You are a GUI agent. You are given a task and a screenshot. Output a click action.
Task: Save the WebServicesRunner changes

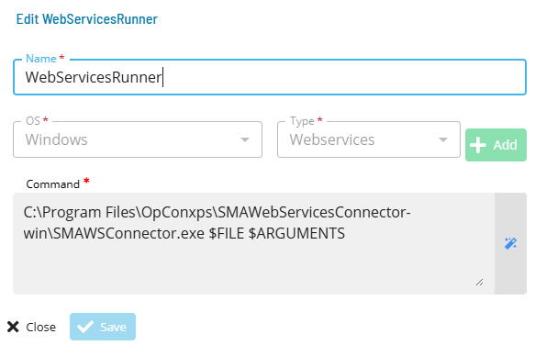pos(103,327)
